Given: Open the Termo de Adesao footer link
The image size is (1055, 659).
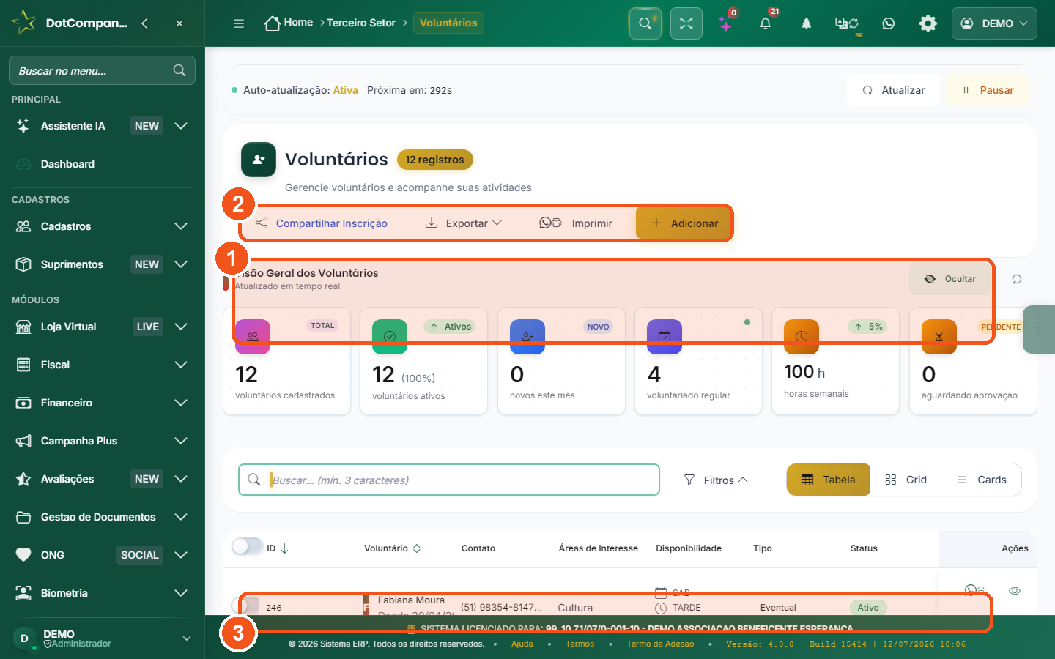Looking at the screenshot, I should click(x=660, y=644).
